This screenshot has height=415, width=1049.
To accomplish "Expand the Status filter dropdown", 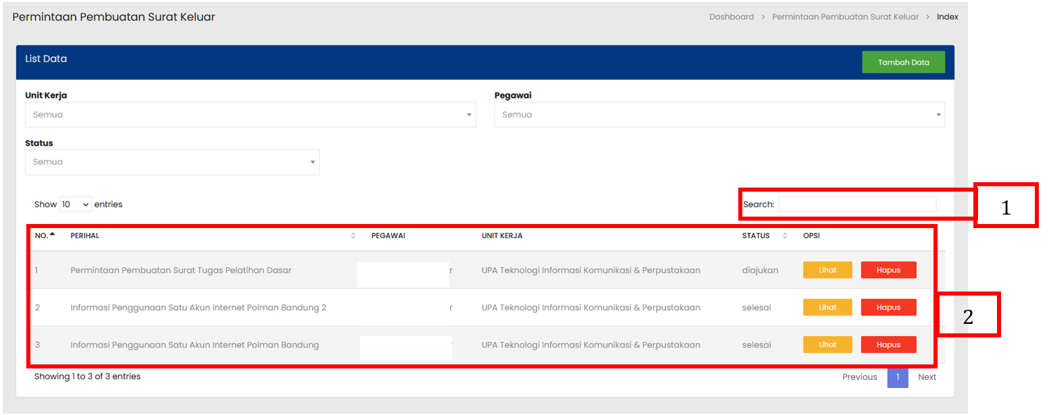I will [172, 162].
